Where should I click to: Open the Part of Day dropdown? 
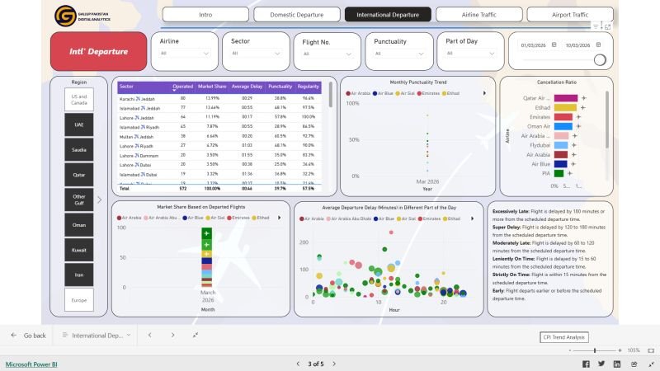click(470, 53)
